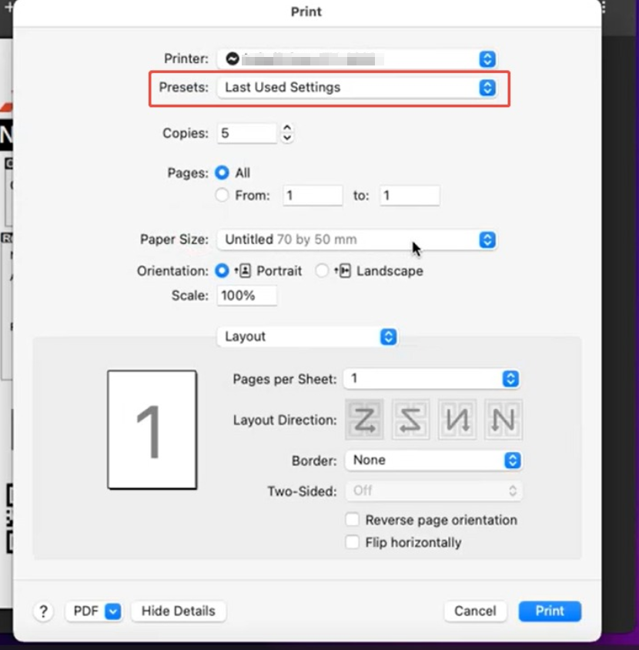This screenshot has height=650, width=639.
Task: Click the Copies stepper arrows
Action: click(x=287, y=133)
